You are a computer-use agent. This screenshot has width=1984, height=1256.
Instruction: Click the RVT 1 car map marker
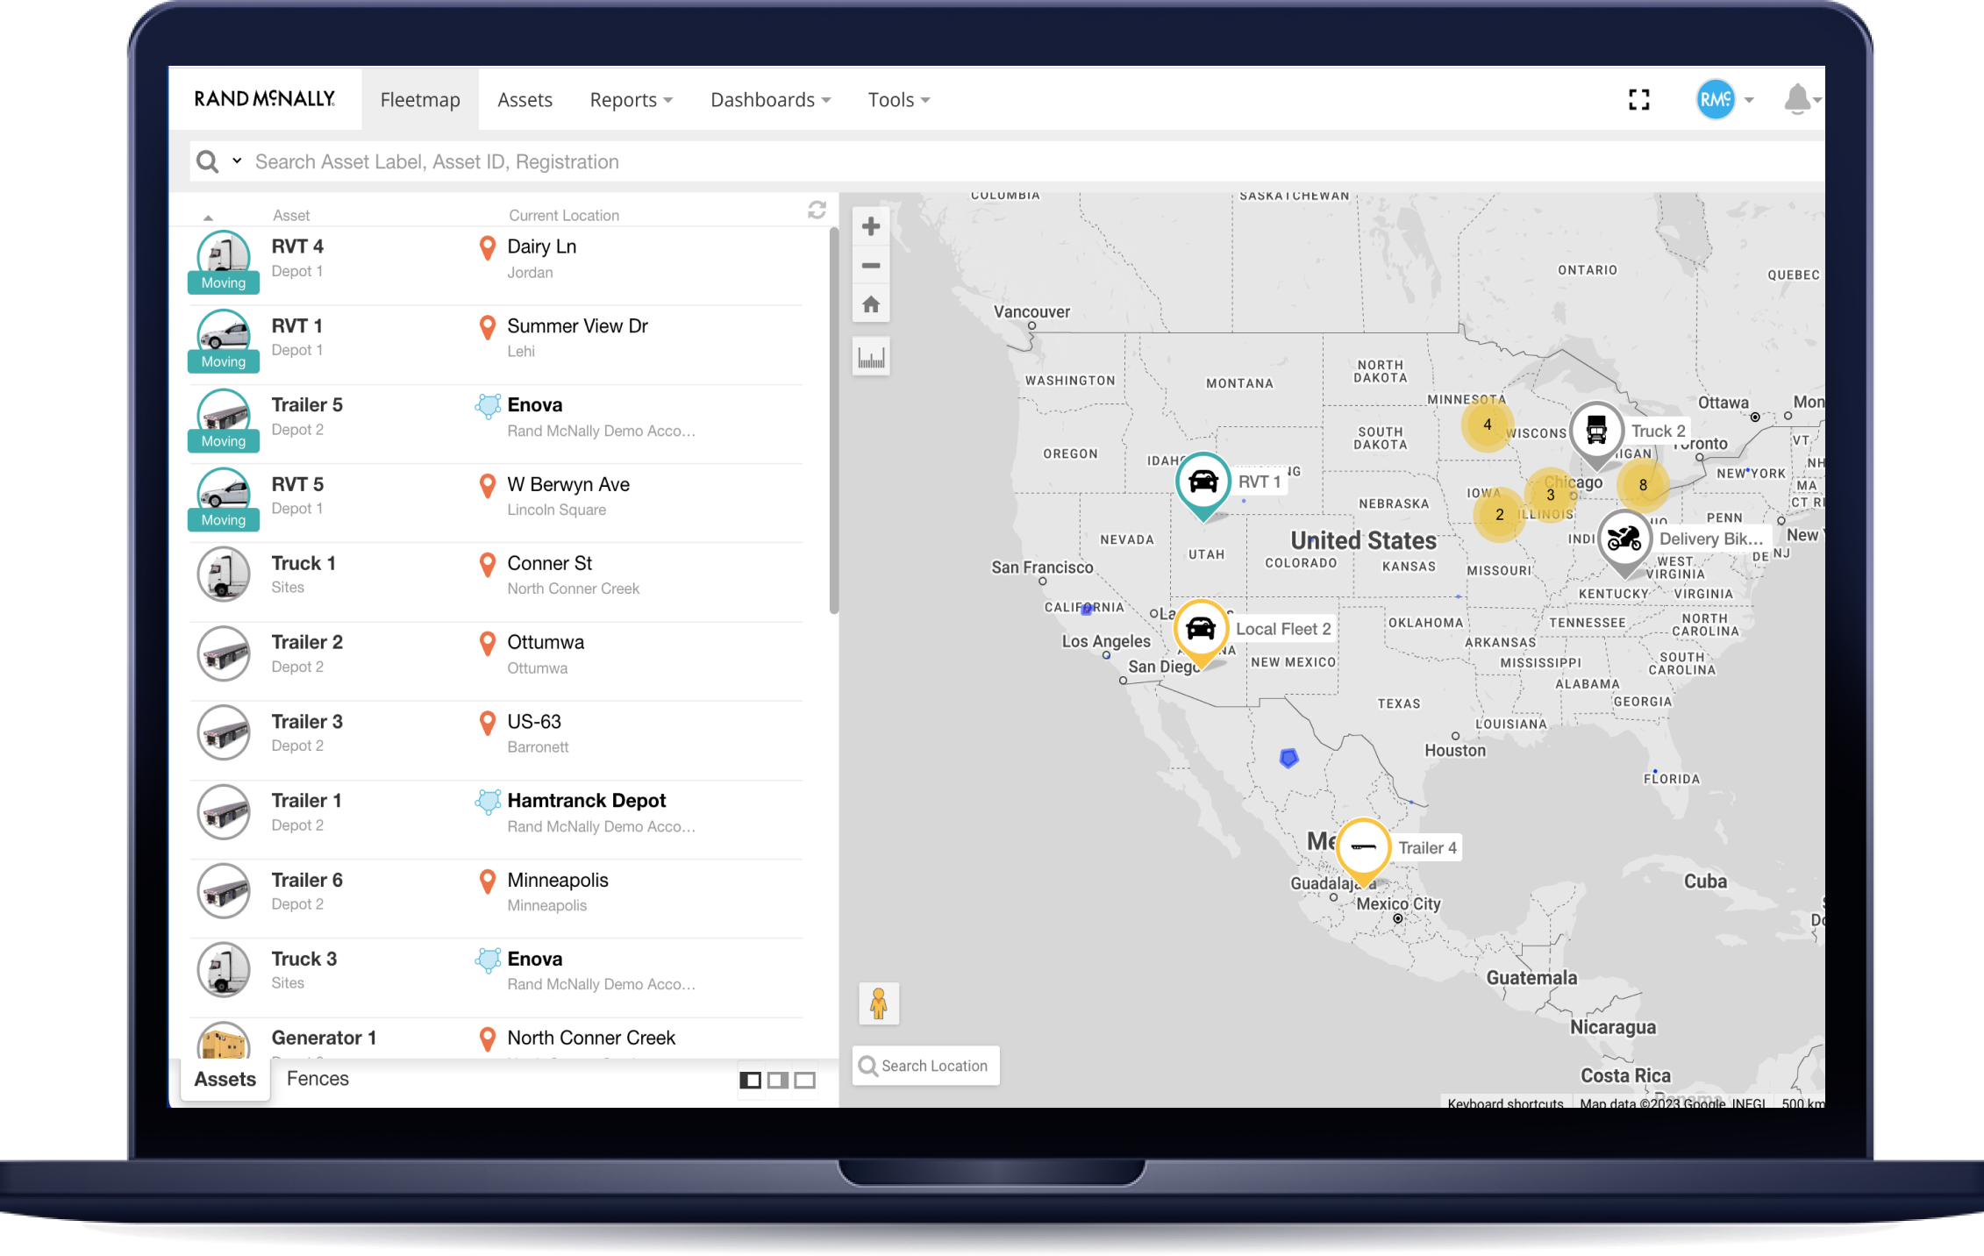click(x=1203, y=484)
